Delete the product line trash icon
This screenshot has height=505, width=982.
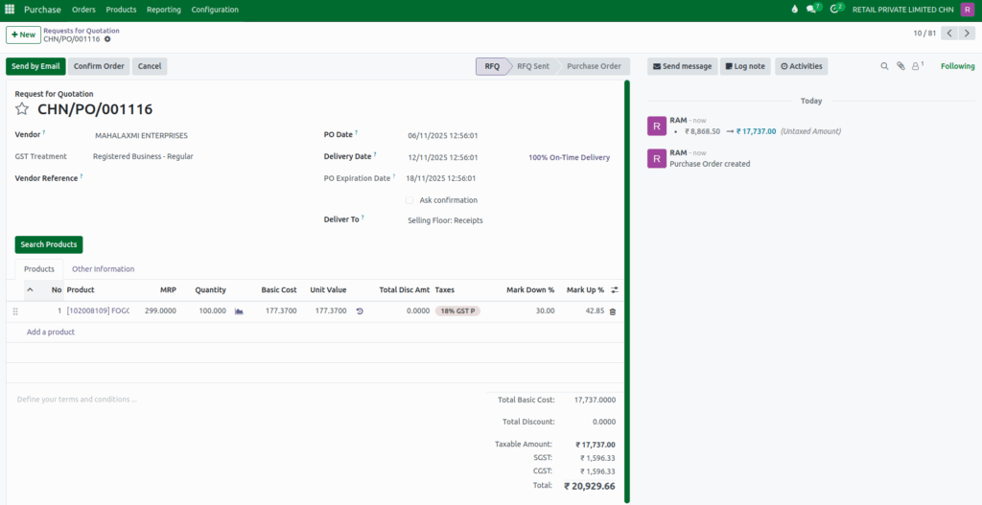click(x=613, y=311)
